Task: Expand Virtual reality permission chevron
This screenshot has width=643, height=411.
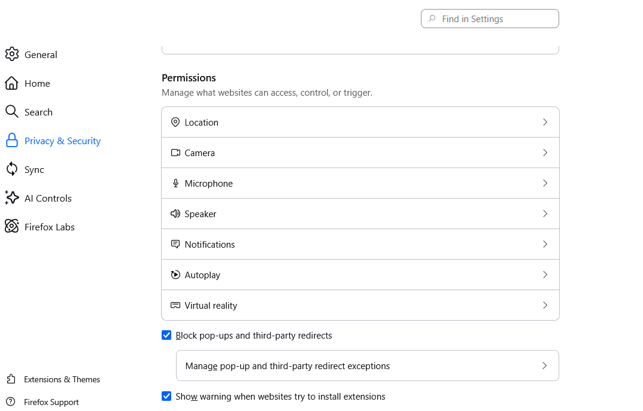Action: pyautogui.click(x=545, y=305)
